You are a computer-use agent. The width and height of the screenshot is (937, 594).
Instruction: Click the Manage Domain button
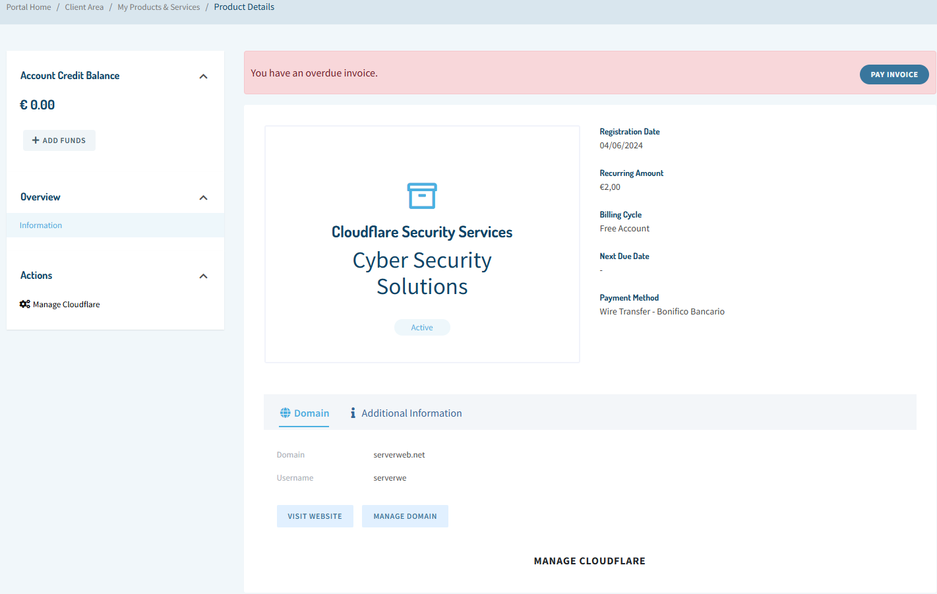(x=405, y=516)
